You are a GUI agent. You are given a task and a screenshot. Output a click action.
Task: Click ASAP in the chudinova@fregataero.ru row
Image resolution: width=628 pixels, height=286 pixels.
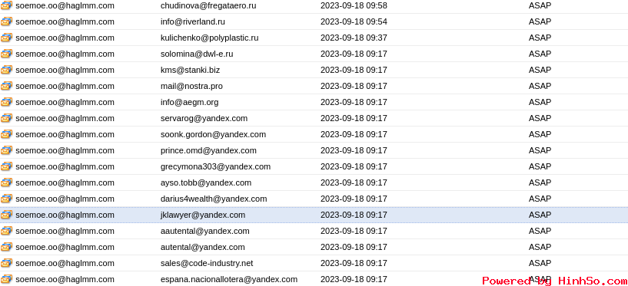point(540,5)
